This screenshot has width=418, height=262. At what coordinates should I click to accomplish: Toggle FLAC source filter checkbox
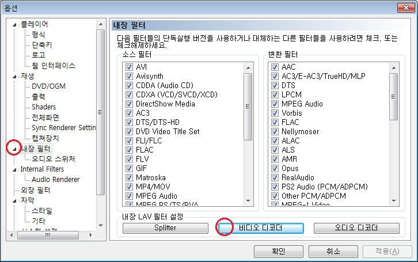coord(130,150)
